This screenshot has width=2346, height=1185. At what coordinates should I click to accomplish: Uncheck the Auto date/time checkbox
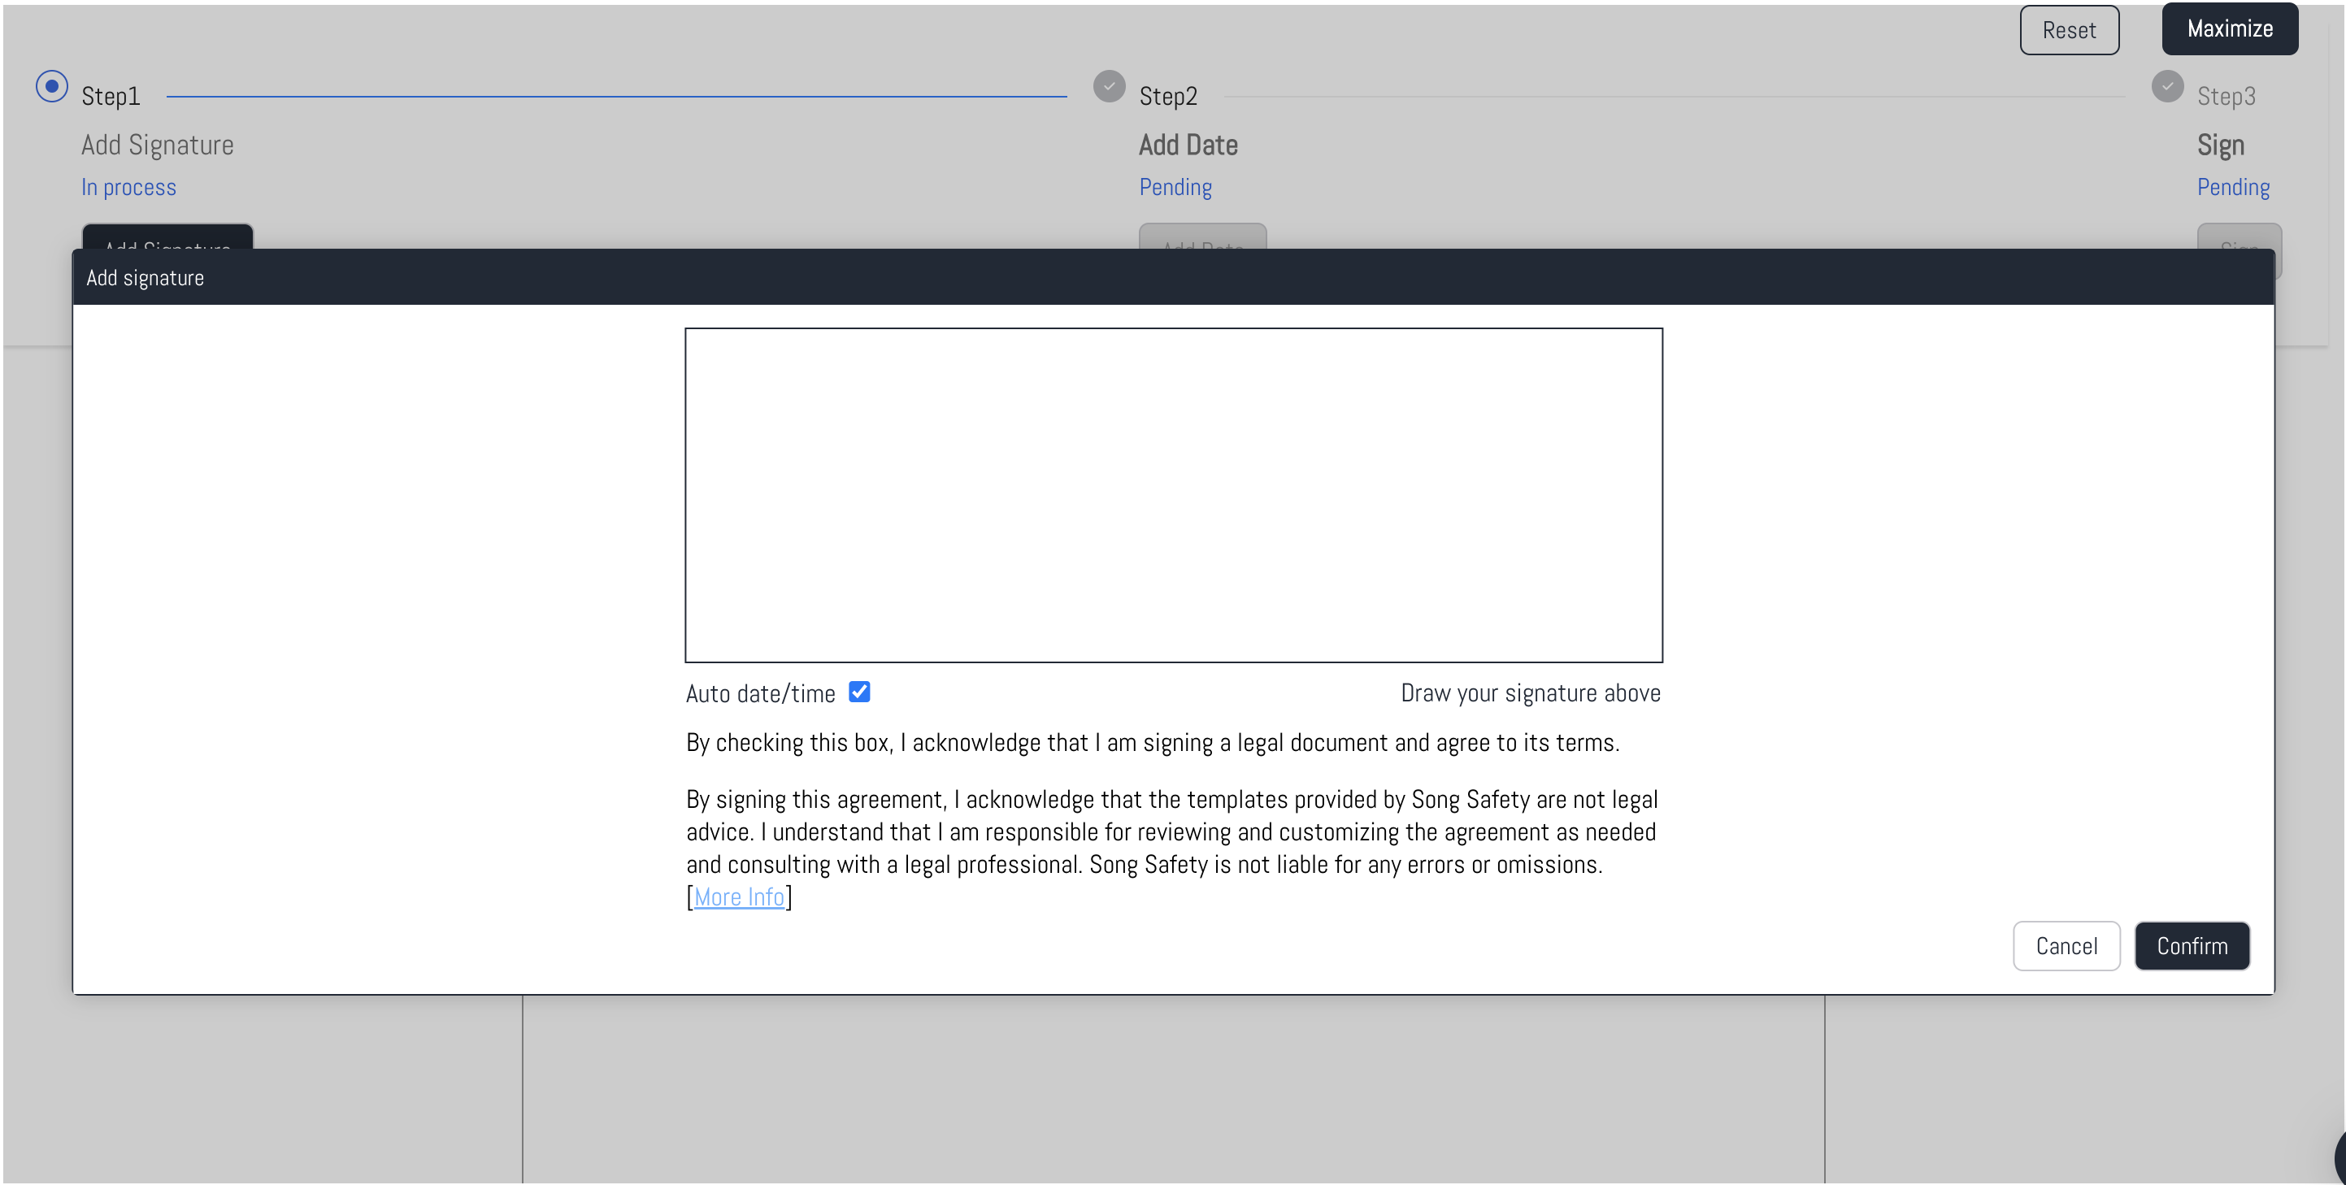(x=858, y=692)
